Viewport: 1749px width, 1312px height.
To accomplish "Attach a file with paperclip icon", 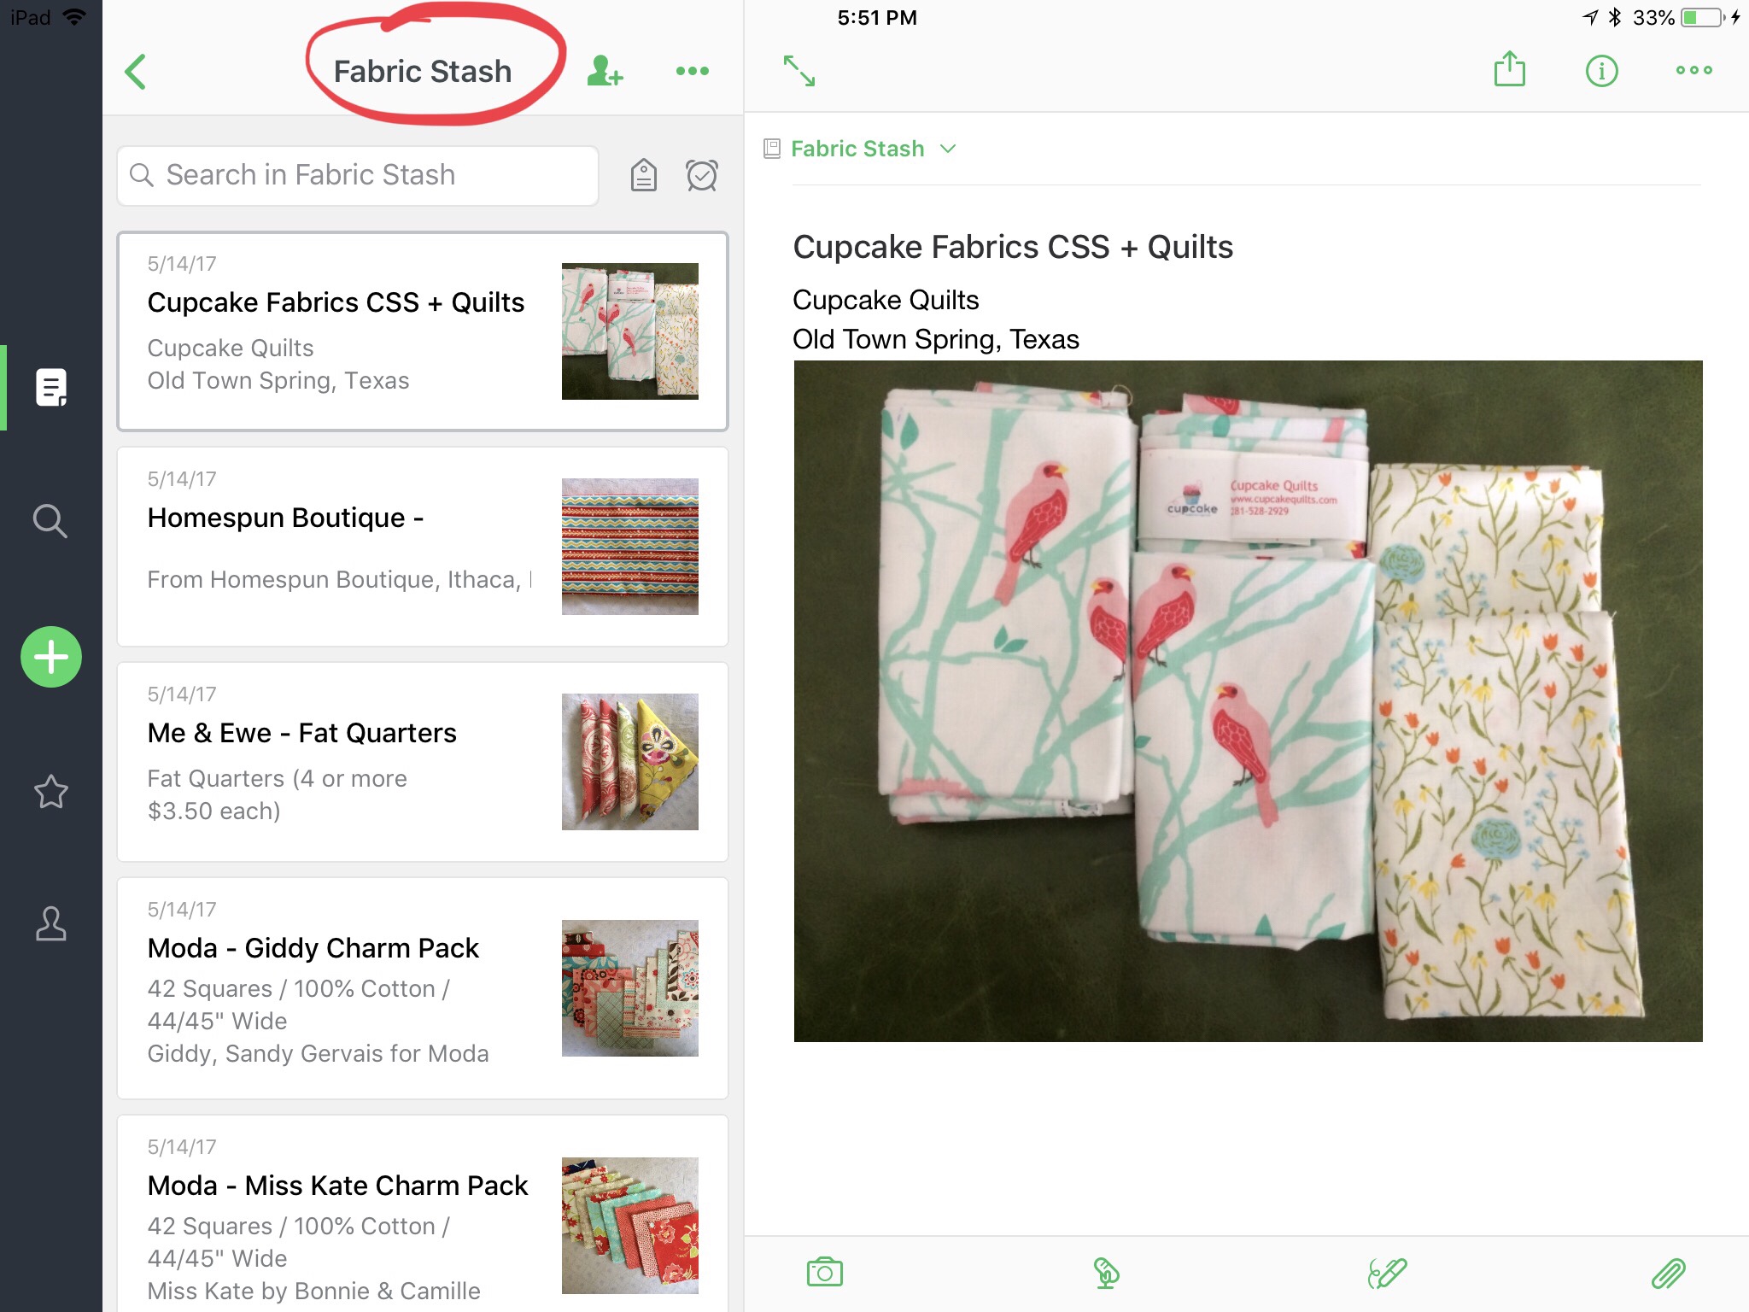I will (1668, 1273).
